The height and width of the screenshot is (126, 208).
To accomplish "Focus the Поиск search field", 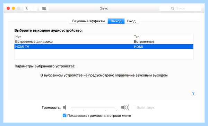I will click(x=180, y=8).
